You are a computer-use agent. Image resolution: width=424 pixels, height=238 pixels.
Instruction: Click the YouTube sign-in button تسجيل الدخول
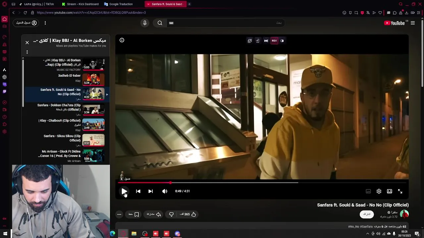point(26,23)
